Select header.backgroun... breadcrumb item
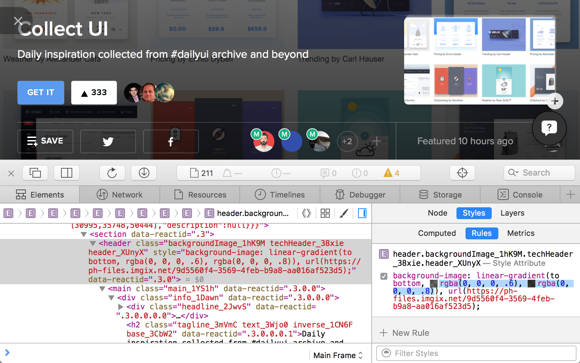This screenshot has width=580, height=363. pos(247,213)
